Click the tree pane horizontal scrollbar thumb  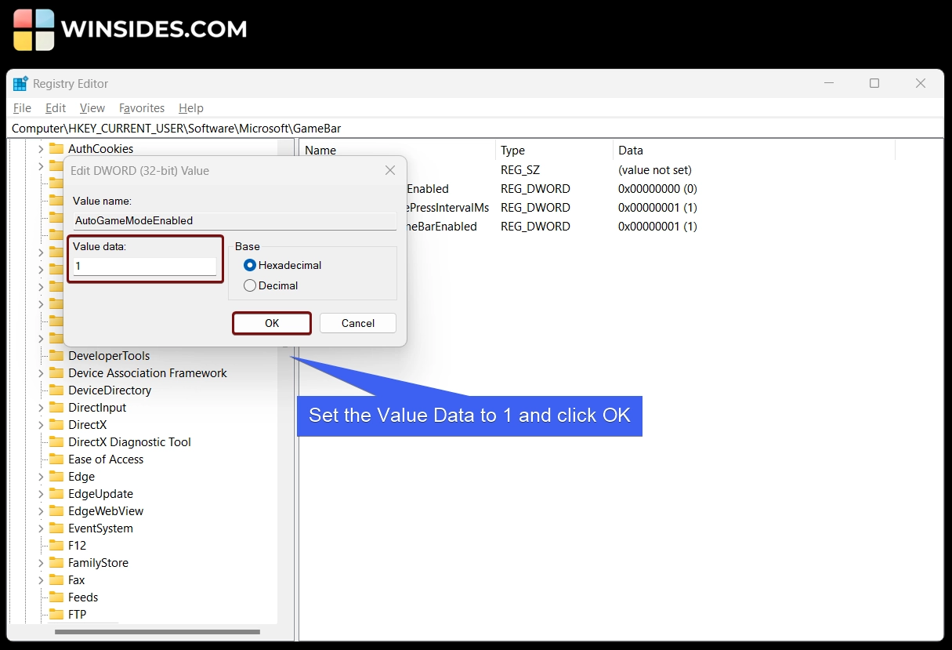[x=157, y=632]
